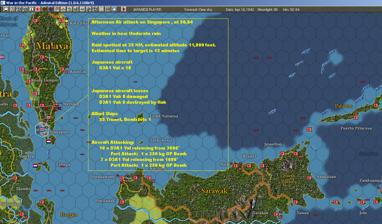Click the 'Puerto Princesa' map label
382x224 pixels.
[356, 128]
